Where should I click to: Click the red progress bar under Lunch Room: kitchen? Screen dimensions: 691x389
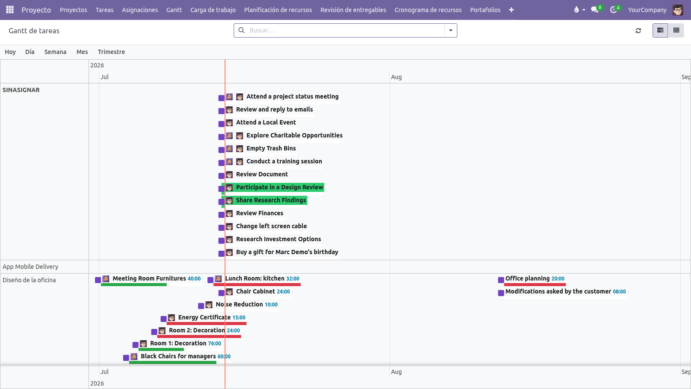coord(257,284)
